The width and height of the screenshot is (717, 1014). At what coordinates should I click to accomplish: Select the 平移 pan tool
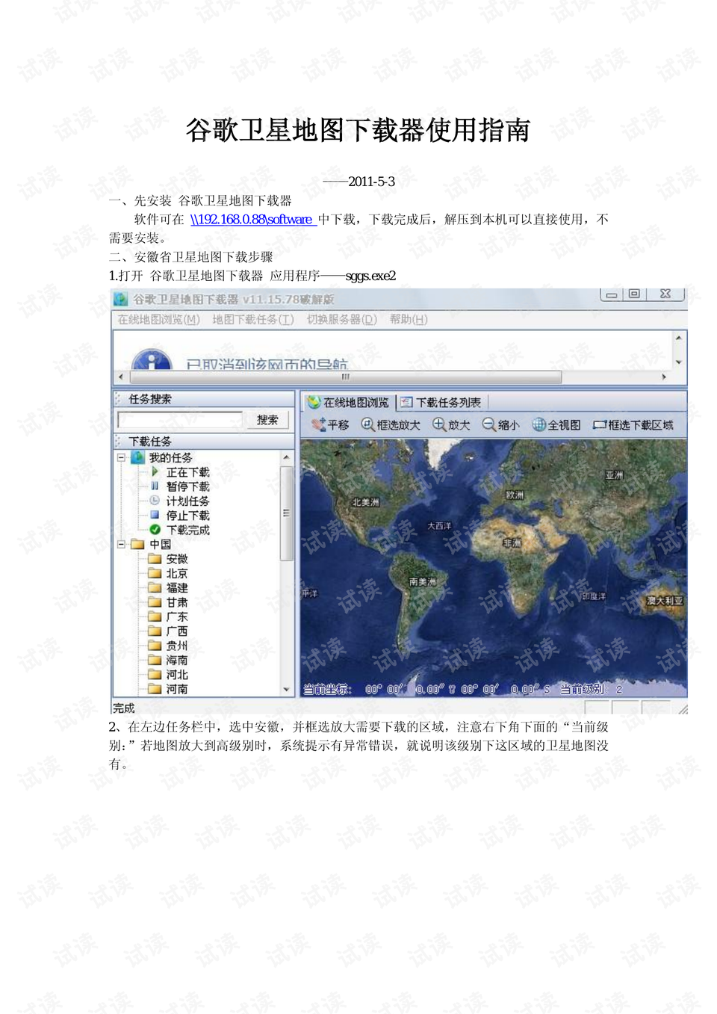[330, 424]
